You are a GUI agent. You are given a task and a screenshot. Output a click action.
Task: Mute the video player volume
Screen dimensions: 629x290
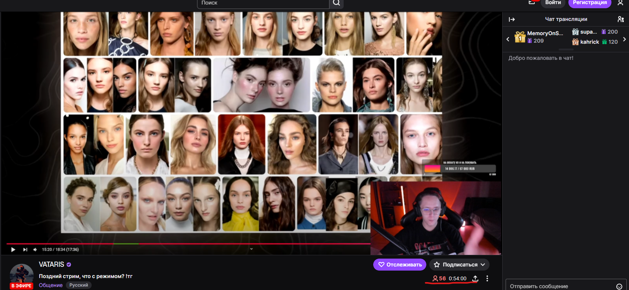(35, 250)
